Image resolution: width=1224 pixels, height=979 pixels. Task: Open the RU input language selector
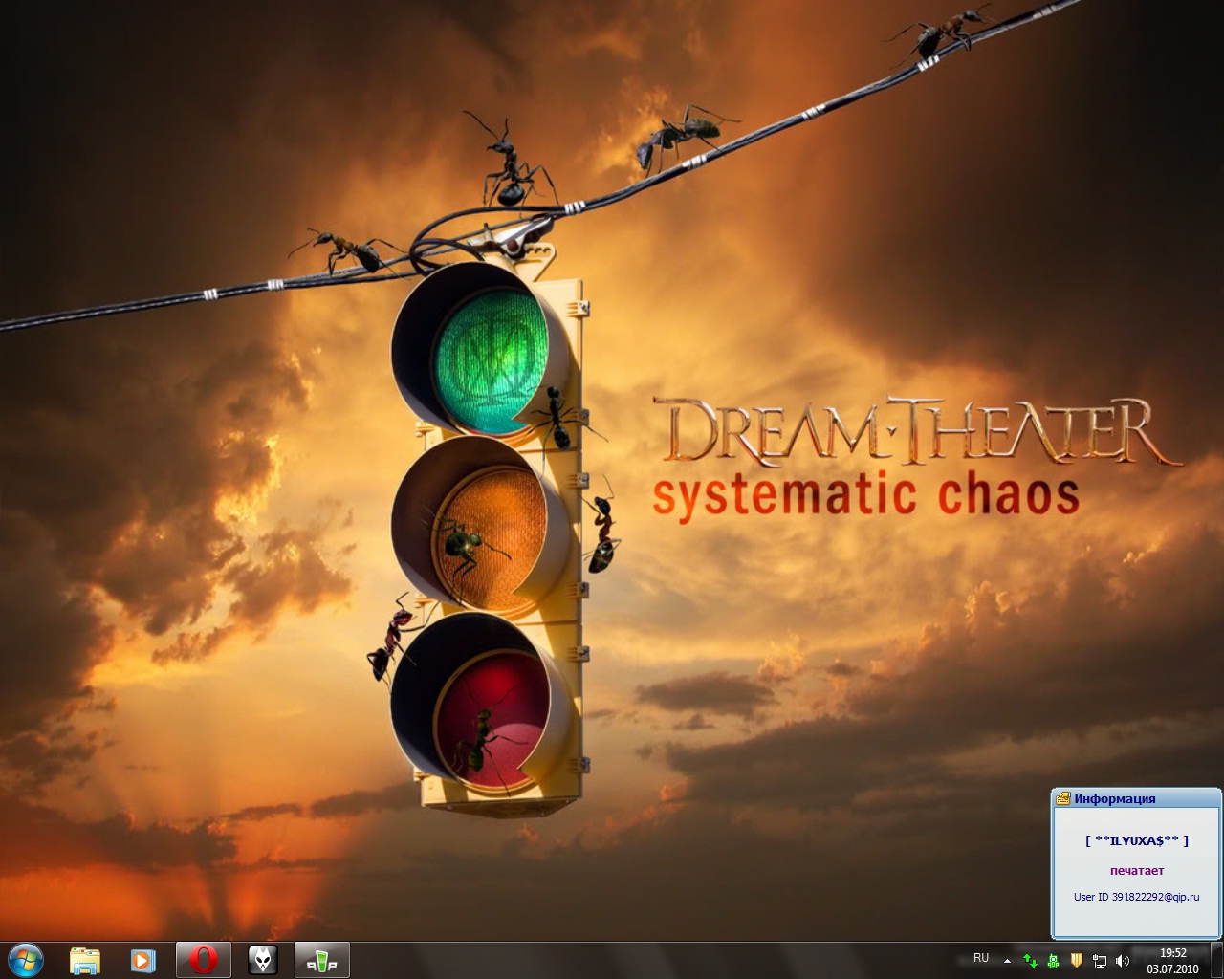click(981, 958)
